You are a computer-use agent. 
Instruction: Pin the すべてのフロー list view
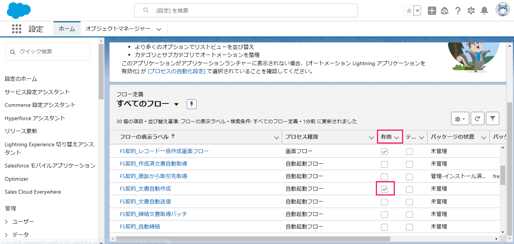(192, 104)
